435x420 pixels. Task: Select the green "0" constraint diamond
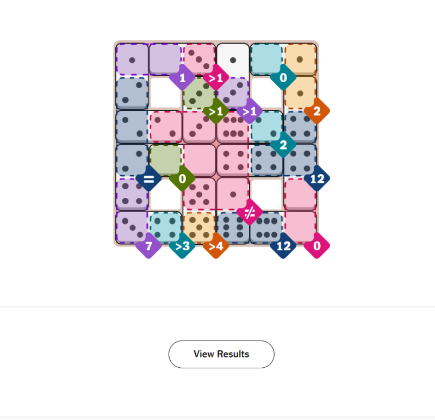(x=182, y=178)
